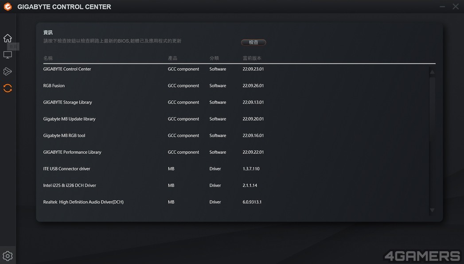
Task: Click version 1.3.7.110
Action: pyautogui.click(x=251, y=169)
